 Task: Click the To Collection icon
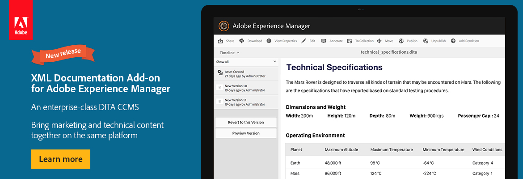(x=349, y=41)
